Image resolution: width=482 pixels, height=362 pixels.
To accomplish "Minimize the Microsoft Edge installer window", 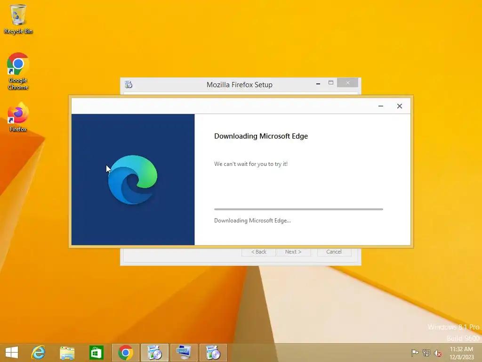I will pyautogui.click(x=380, y=106).
